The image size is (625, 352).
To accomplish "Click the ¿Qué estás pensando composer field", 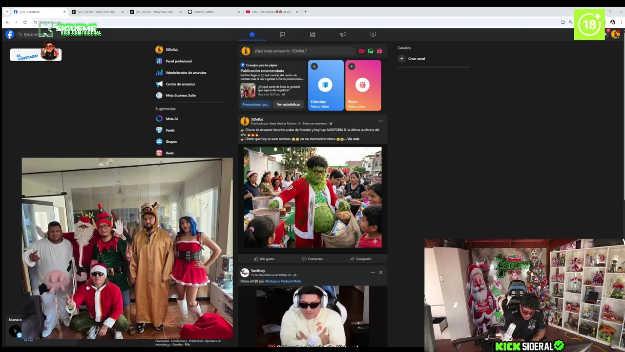I will coord(304,51).
